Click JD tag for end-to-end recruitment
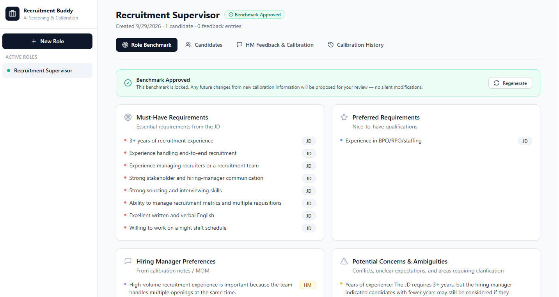This screenshot has height=297, width=559. click(x=309, y=154)
